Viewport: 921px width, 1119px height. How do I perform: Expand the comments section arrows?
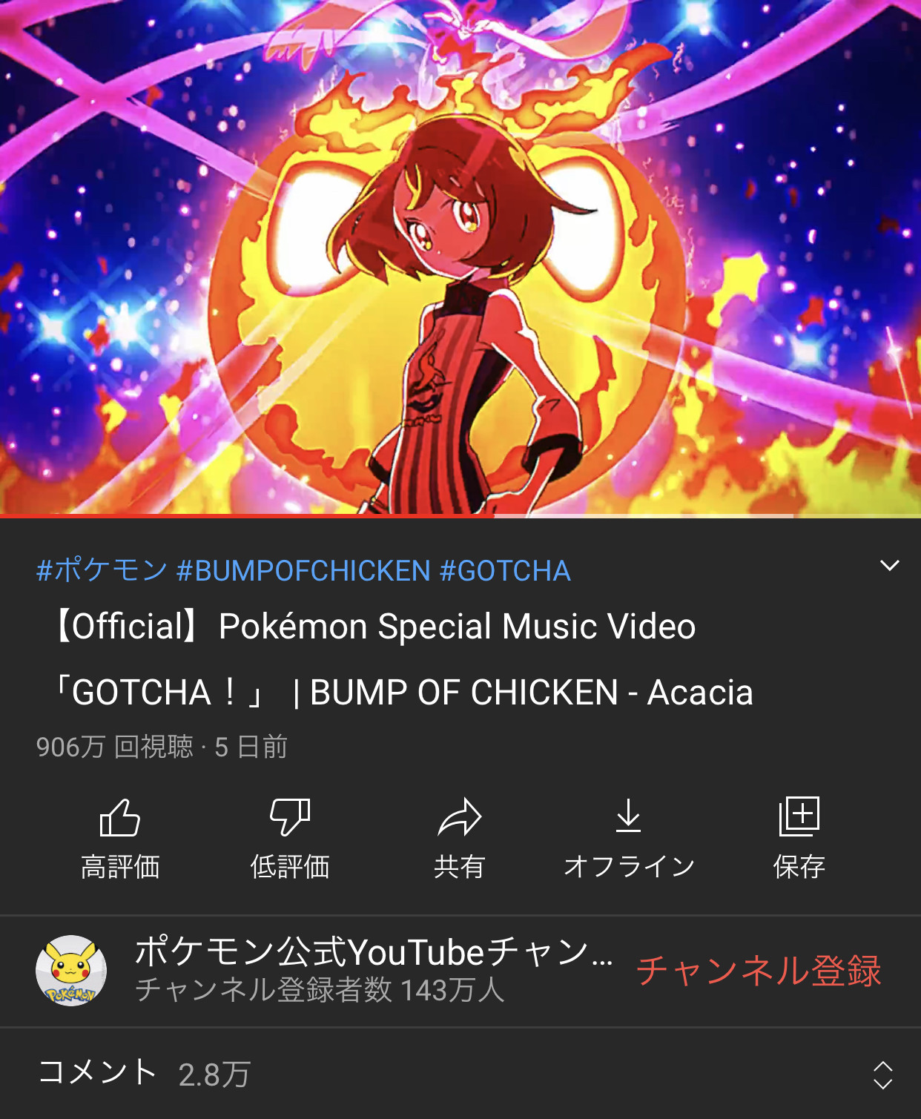click(x=882, y=1075)
